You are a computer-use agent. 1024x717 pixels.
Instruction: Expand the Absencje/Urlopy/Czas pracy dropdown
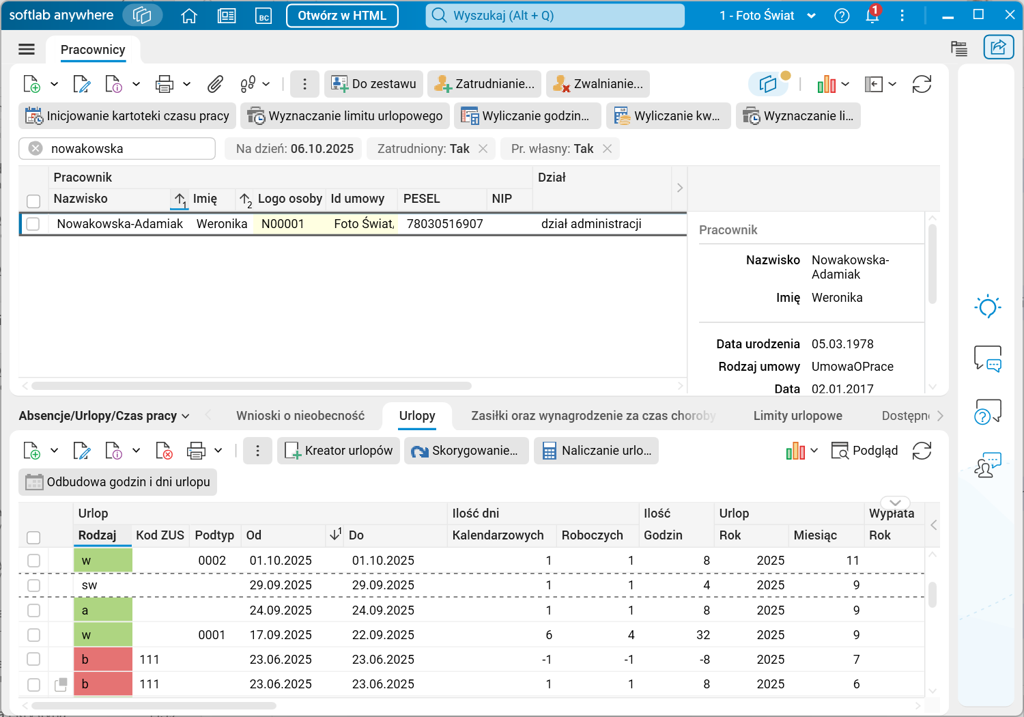coord(104,416)
